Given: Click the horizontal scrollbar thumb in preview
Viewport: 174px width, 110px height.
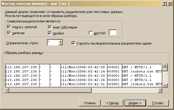Looking at the screenshot, I should pos(50,90).
